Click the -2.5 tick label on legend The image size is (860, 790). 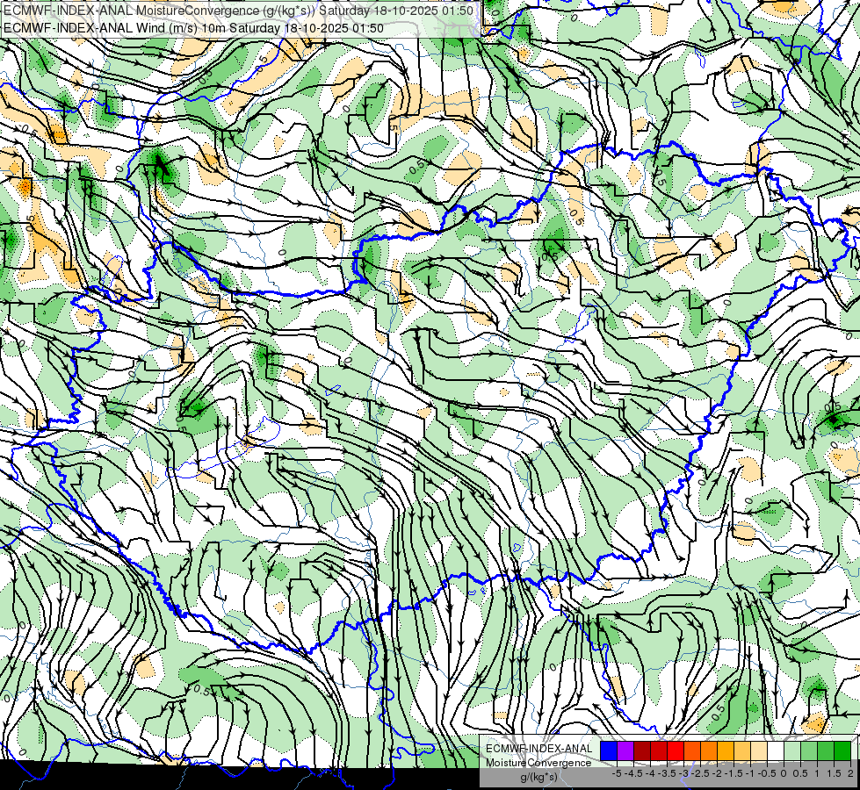(700, 773)
